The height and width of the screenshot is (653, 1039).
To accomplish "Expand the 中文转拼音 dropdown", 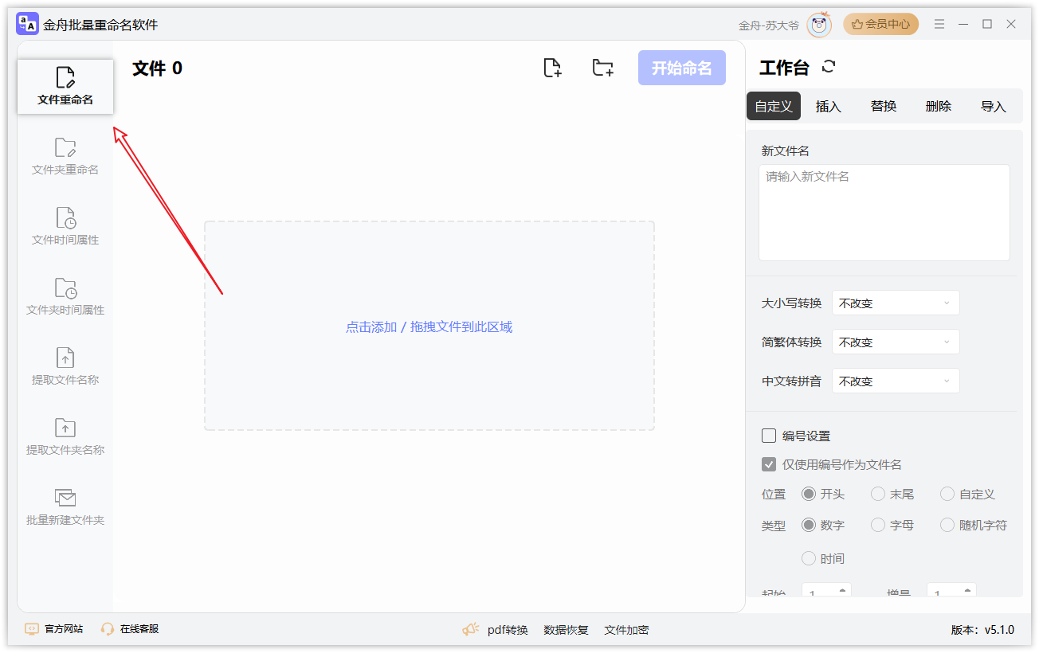I will (896, 381).
